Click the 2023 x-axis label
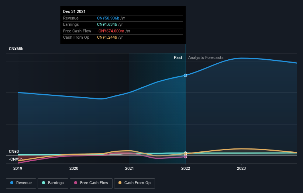The height and width of the screenshot is (193, 303). [x=241, y=168]
